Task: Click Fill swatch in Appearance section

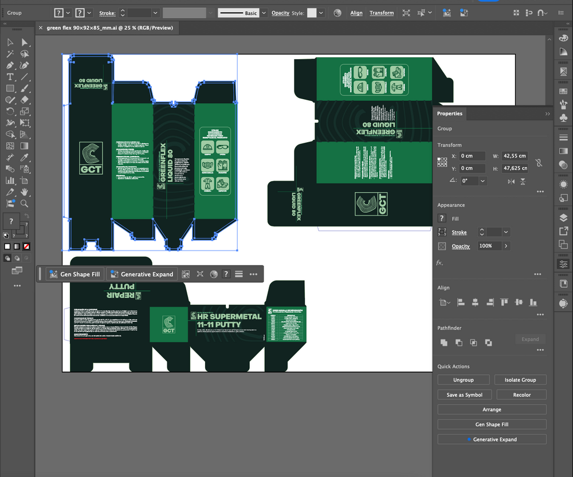Action: coord(442,218)
